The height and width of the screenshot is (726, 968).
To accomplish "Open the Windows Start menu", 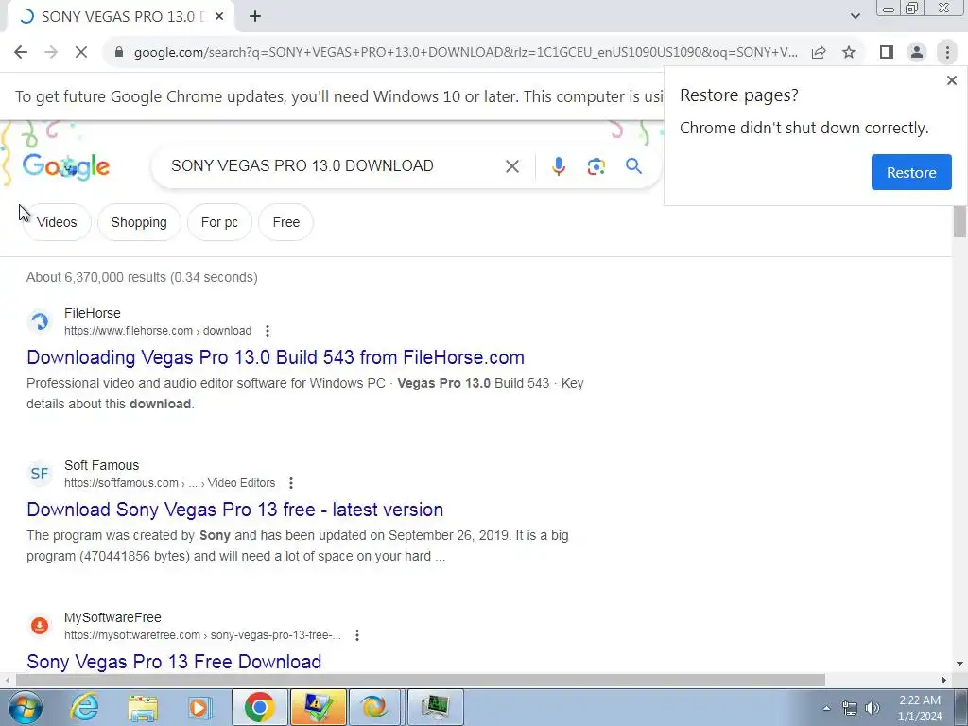I will [26, 707].
